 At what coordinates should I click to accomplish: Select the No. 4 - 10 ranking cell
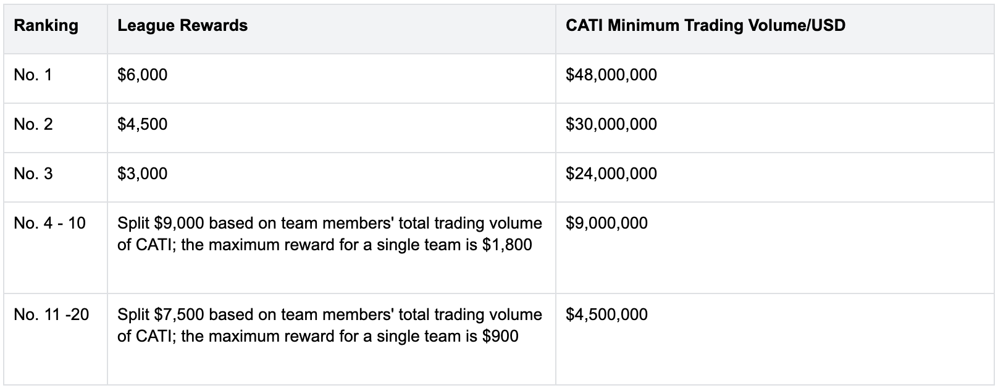[x=49, y=224]
